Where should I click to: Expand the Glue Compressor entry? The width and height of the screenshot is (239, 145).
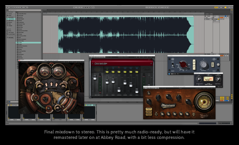click(16, 39)
